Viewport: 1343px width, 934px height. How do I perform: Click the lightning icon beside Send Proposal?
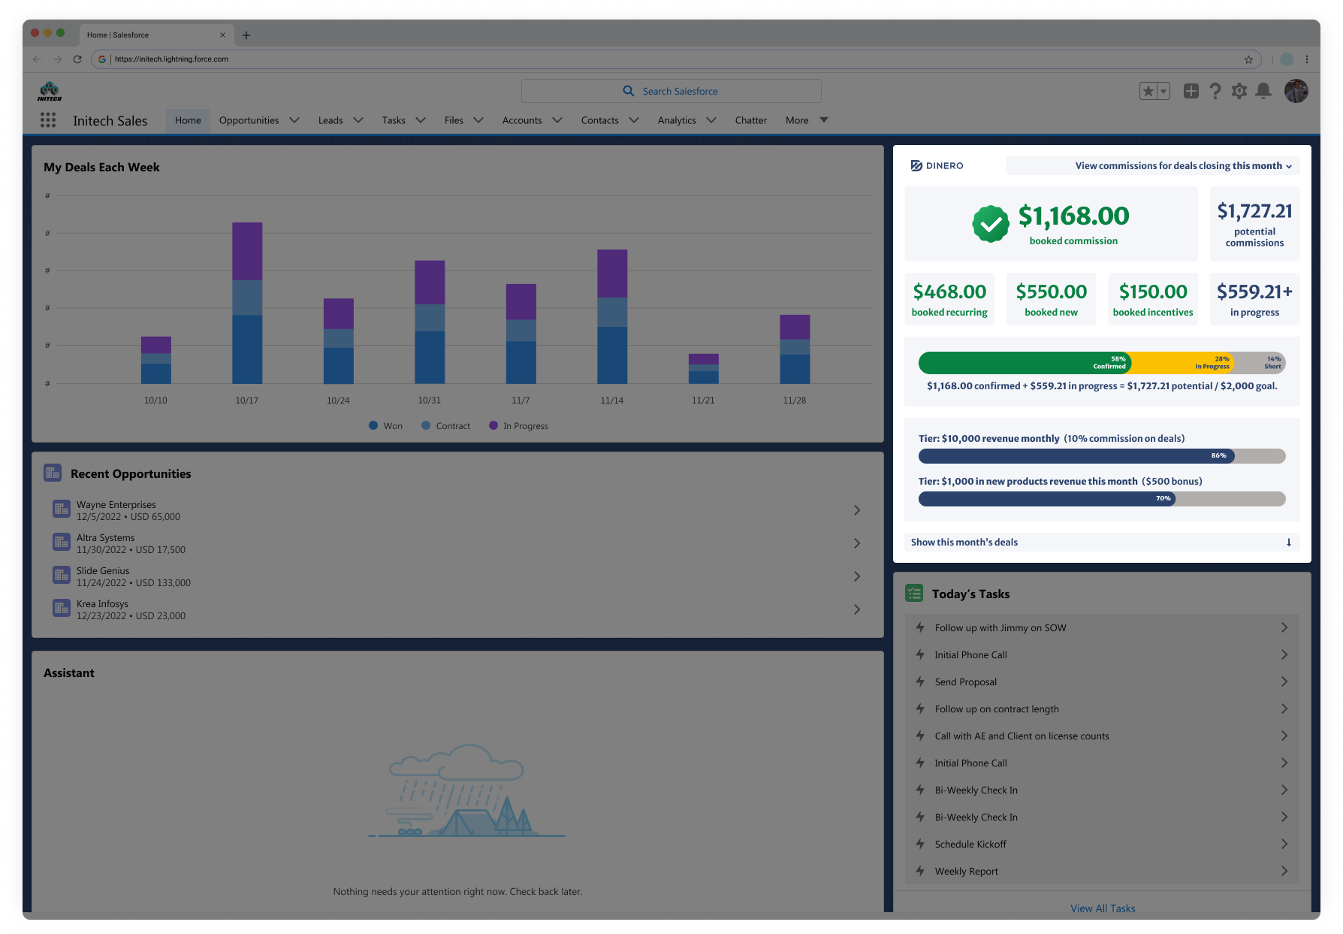(920, 682)
